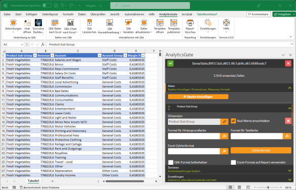Open the Name Box dropdown arrow
This screenshot has width=296, height=190.
(x=22, y=44)
